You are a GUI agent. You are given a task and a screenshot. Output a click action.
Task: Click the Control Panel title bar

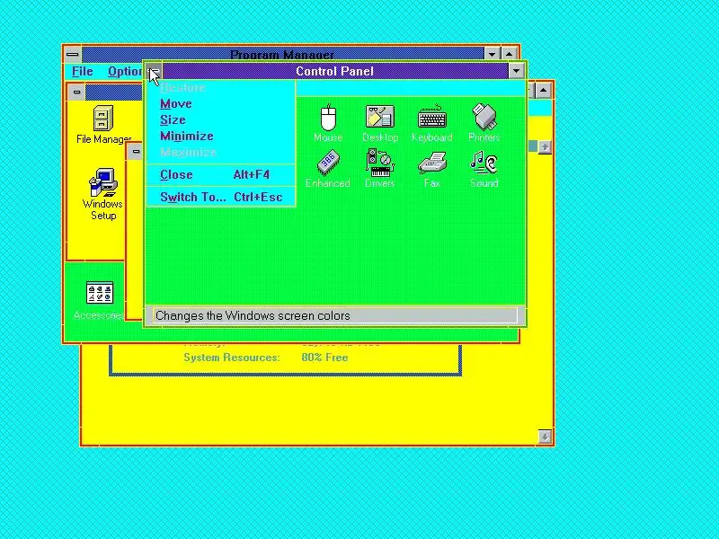pos(334,71)
